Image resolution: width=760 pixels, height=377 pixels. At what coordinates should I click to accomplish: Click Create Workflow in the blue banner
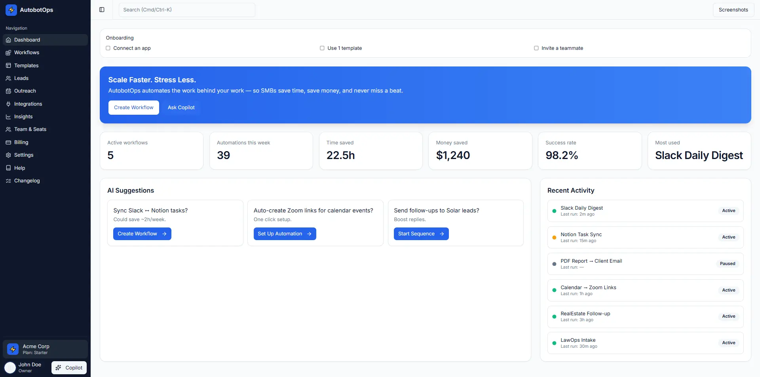coord(134,108)
